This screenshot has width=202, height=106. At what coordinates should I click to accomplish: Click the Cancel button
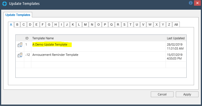[162, 94]
